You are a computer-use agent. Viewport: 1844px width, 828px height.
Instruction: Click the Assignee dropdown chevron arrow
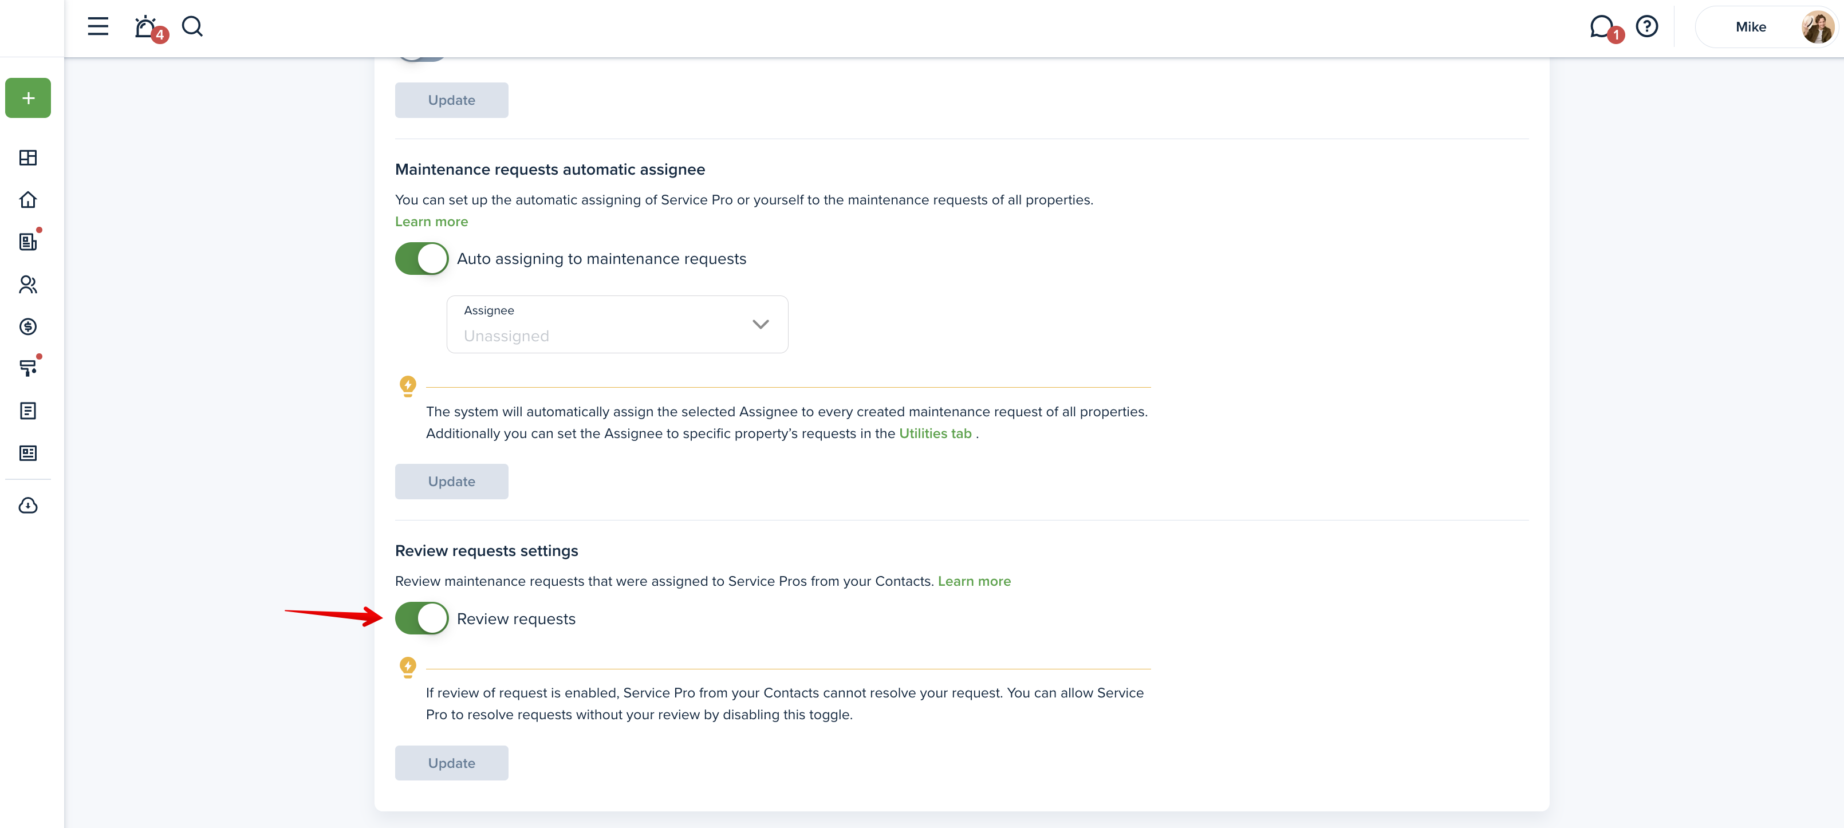click(761, 324)
